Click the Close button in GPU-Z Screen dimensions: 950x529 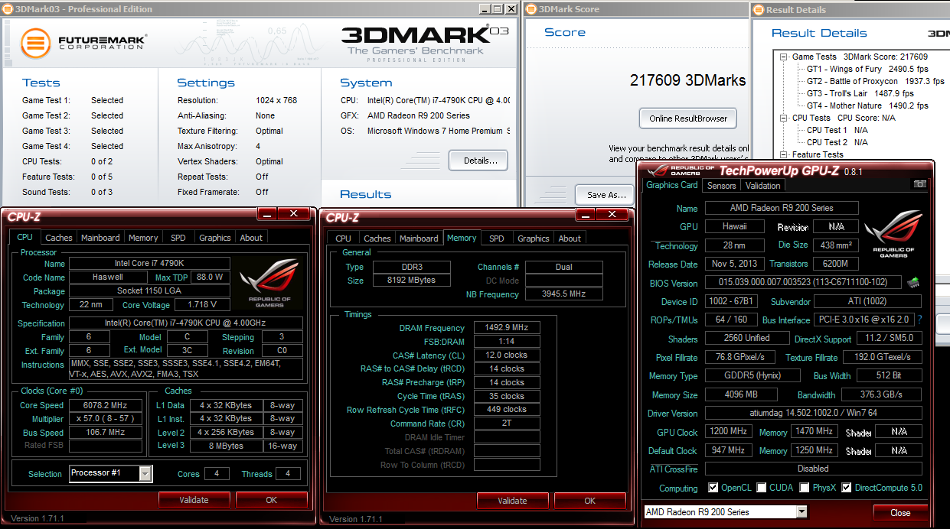pos(900,512)
